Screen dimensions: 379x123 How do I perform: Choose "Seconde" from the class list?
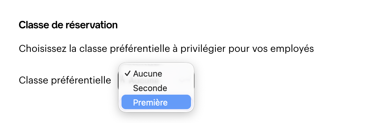[150, 88]
